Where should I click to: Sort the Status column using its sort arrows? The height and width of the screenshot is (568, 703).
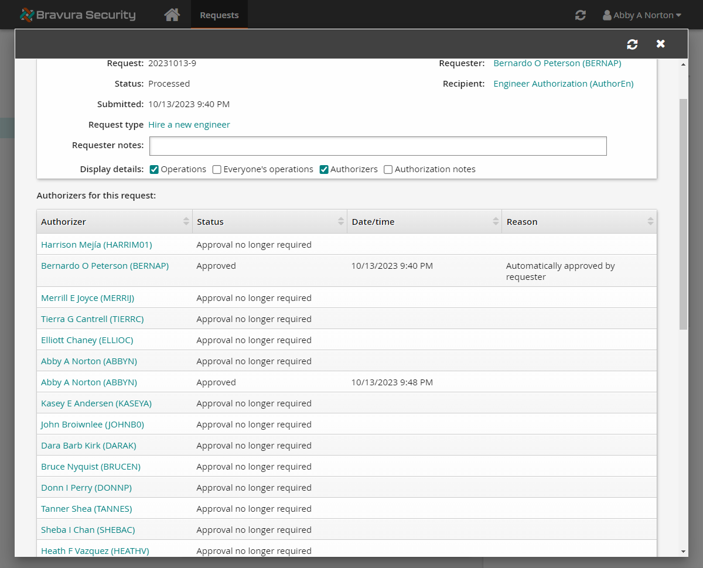coord(342,221)
